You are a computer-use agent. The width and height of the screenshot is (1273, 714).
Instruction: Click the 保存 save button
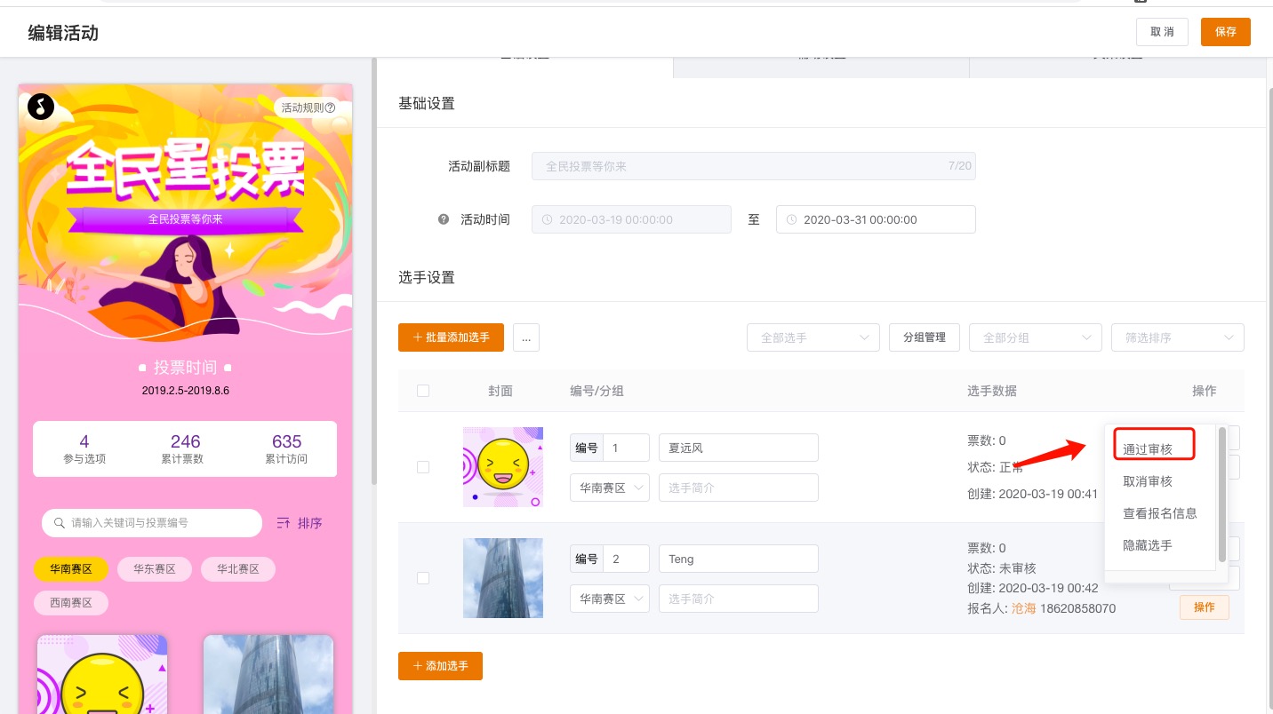tap(1225, 32)
